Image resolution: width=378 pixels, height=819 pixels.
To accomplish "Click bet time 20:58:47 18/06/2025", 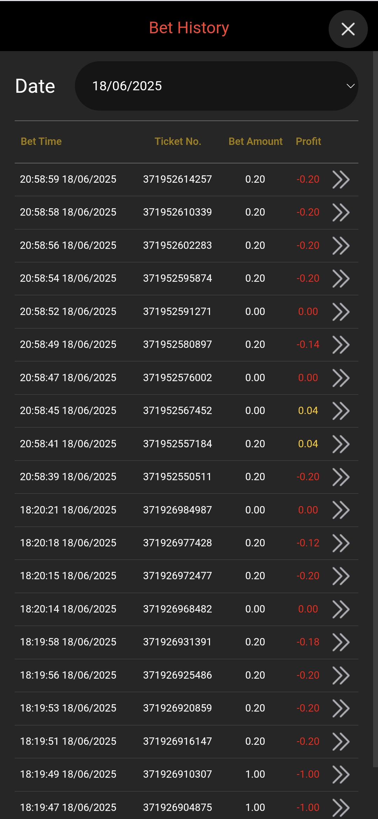I will [x=68, y=378].
